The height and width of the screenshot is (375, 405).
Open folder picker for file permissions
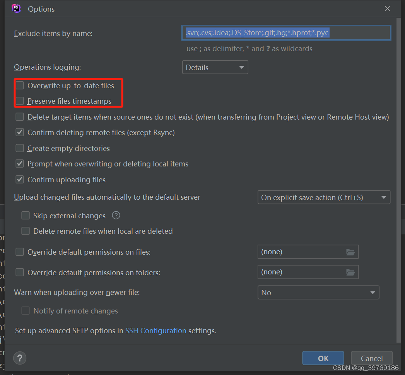pos(350,252)
